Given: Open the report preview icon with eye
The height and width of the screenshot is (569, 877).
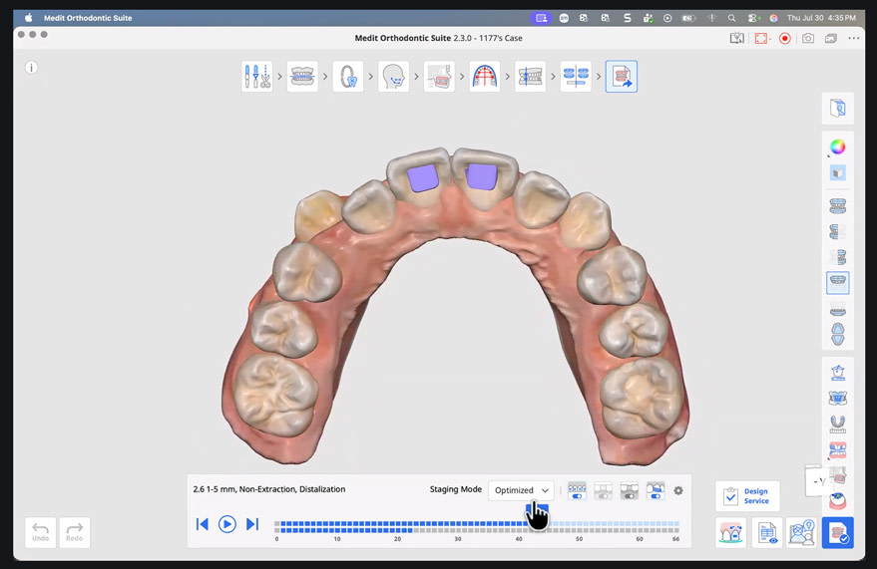Looking at the screenshot, I should click(x=766, y=533).
